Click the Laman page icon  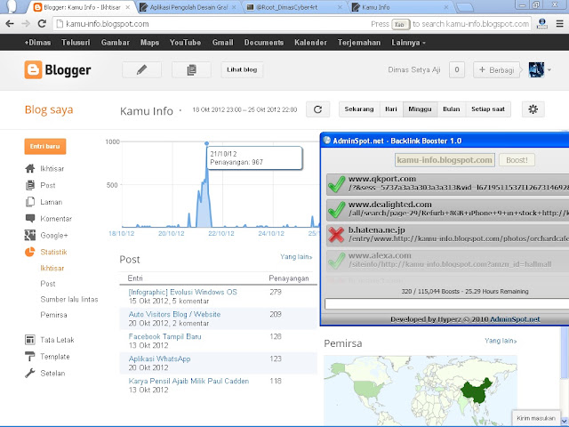(x=30, y=202)
